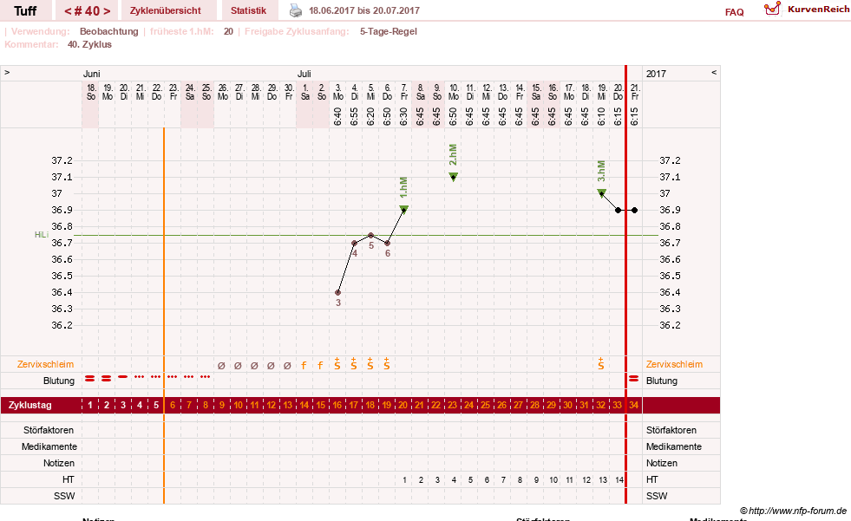Click the right Zervixschleim row label
The image size is (851, 521).
point(674,364)
